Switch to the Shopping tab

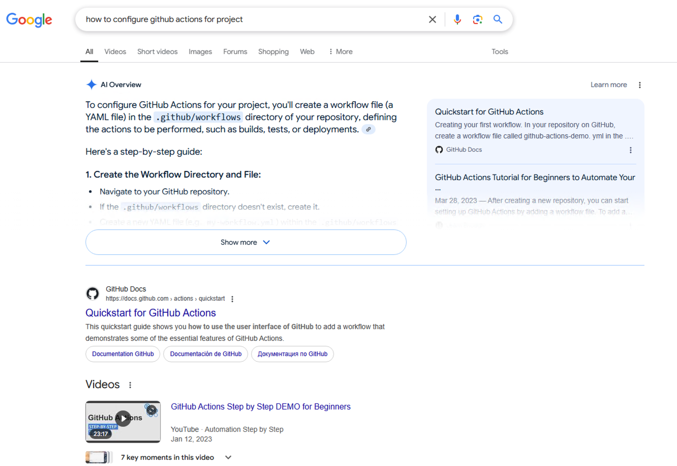[273, 51]
